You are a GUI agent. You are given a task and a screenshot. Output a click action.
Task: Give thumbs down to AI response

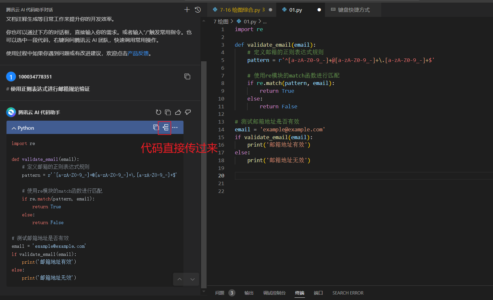tap(188, 112)
